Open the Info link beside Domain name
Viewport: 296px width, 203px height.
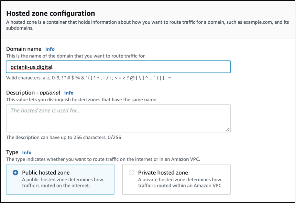tap(50, 49)
